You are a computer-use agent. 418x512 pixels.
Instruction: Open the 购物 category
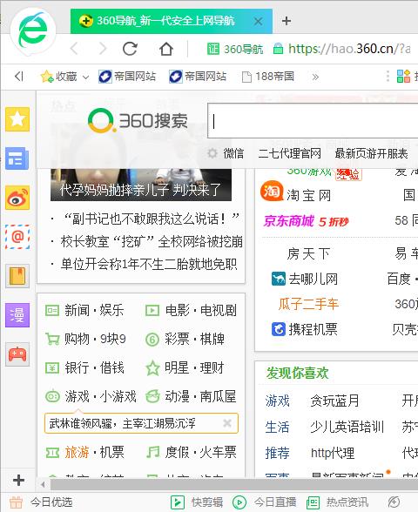77,339
